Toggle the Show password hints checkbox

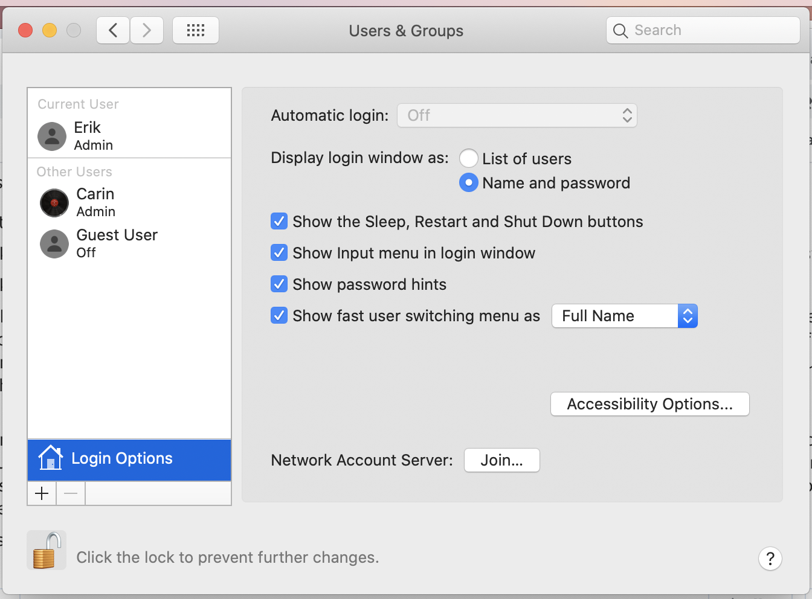click(x=279, y=284)
